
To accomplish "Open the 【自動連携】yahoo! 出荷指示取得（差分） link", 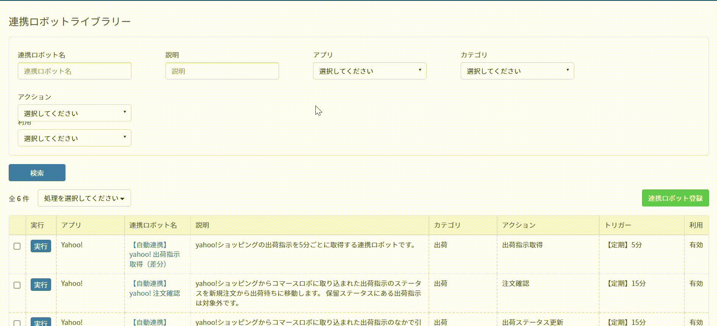I will pos(155,255).
